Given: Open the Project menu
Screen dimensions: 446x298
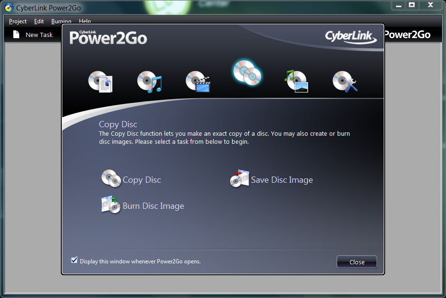Looking at the screenshot, I should pos(18,21).
